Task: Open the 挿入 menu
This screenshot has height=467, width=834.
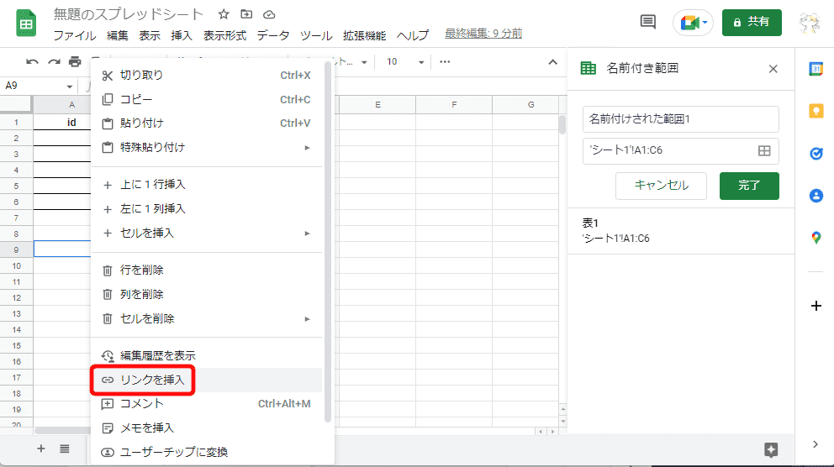Action: 182,35
